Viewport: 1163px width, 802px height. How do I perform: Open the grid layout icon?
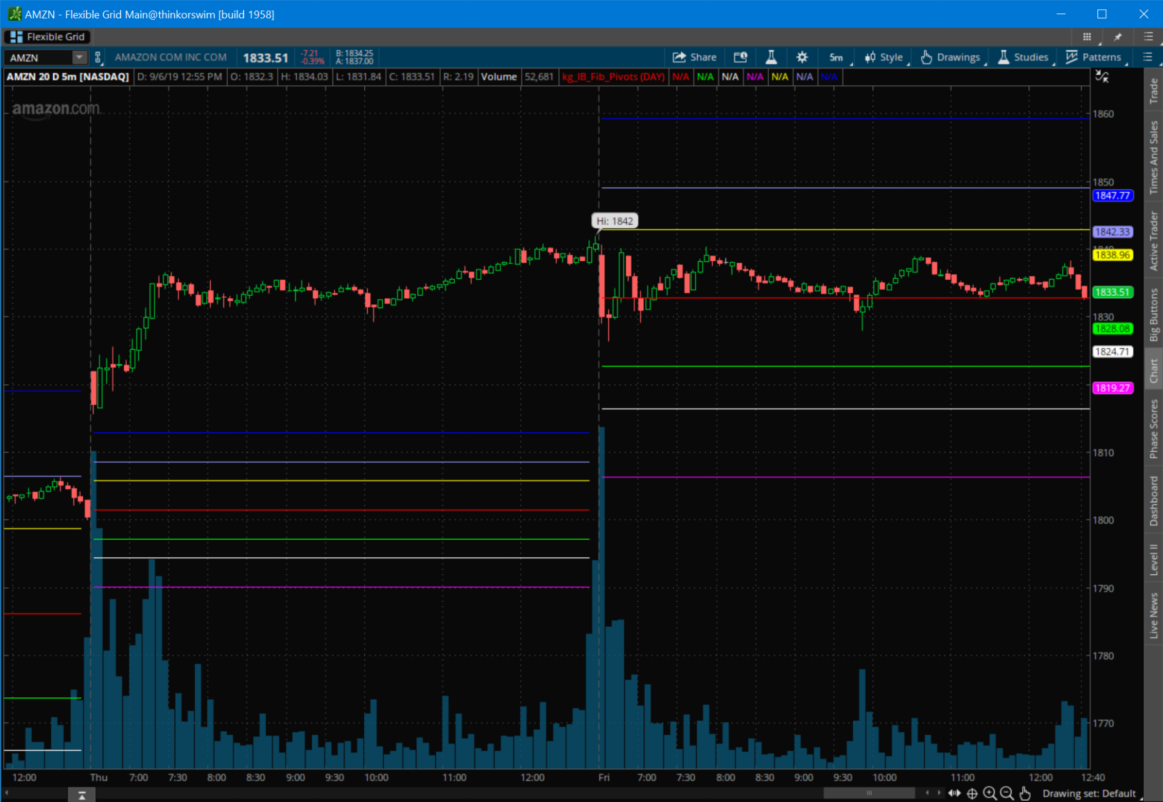tap(1087, 37)
